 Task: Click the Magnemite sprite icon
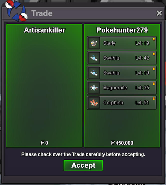pos(94,88)
